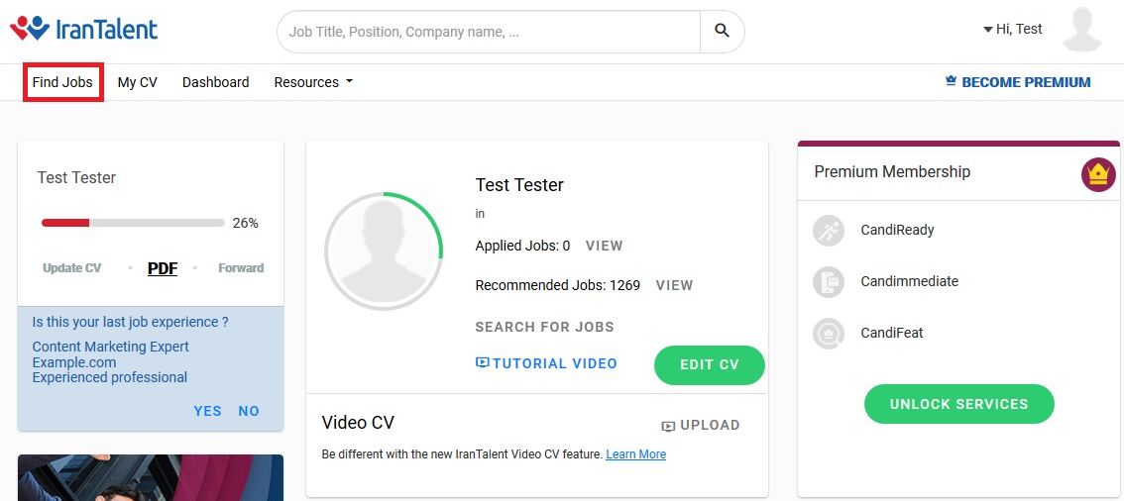The height and width of the screenshot is (501, 1124).
Task: Go to My CV menu item
Action: pos(137,82)
